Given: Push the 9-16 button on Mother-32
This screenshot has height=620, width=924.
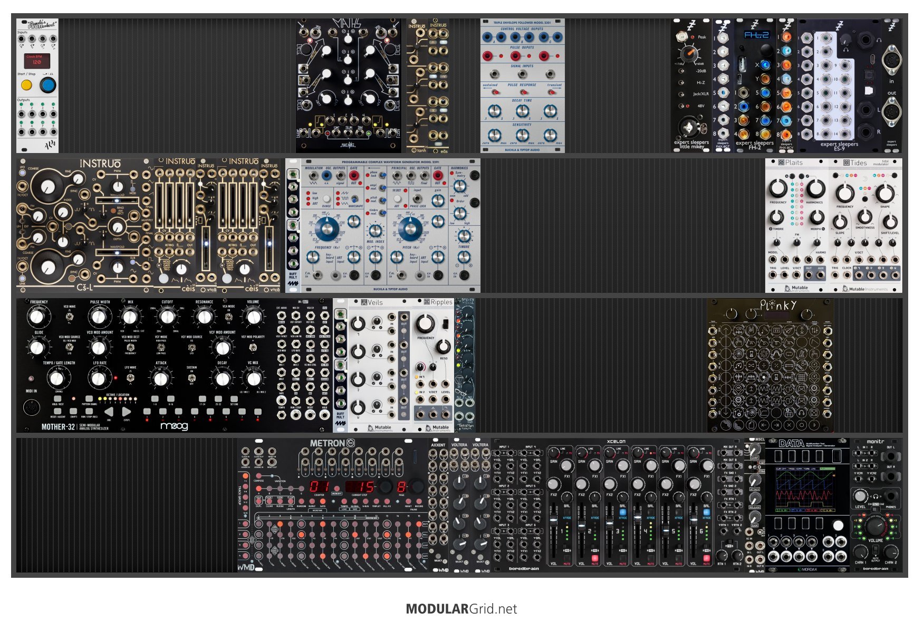Looking at the screenshot, I should tap(171, 398).
